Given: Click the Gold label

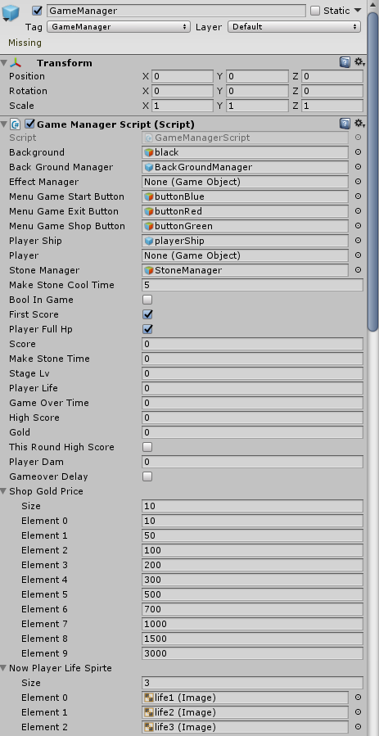Looking at the screenshot, I should coord(20,432).
